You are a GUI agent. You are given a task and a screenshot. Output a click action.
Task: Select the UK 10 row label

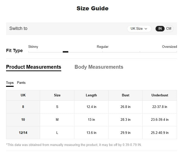pos(23,120)
